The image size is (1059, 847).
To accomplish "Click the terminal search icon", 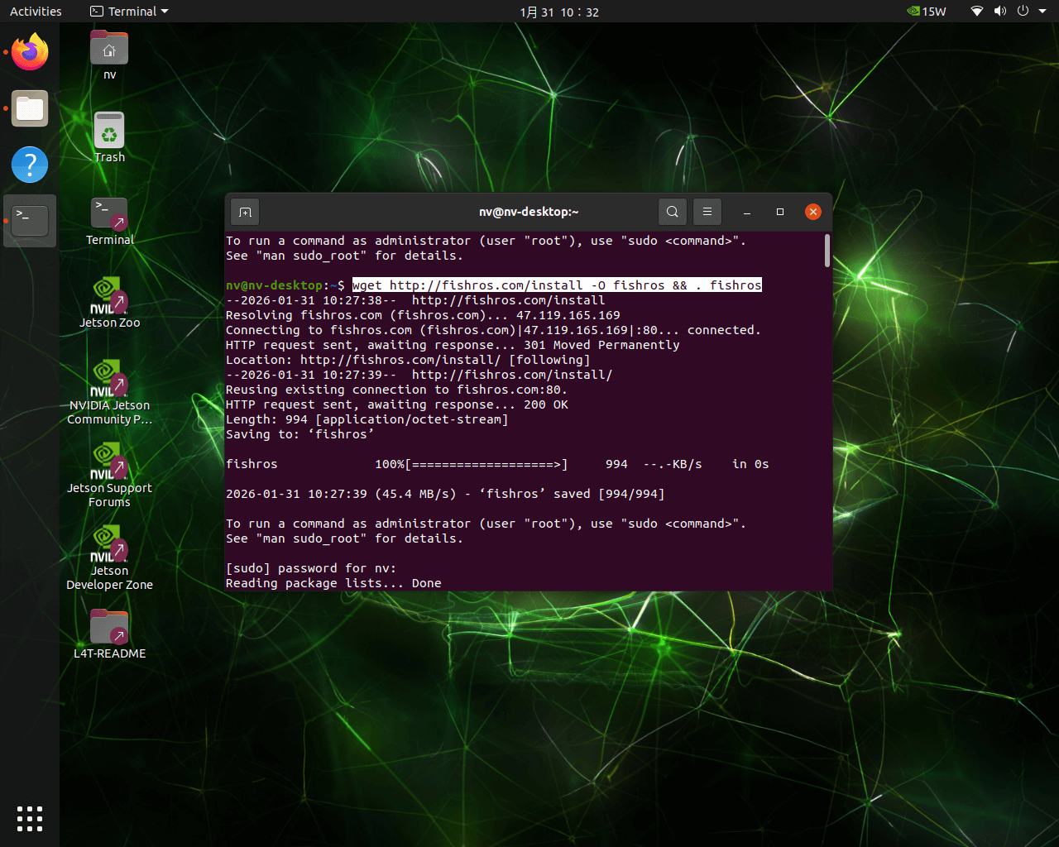I will coord(673,212).
